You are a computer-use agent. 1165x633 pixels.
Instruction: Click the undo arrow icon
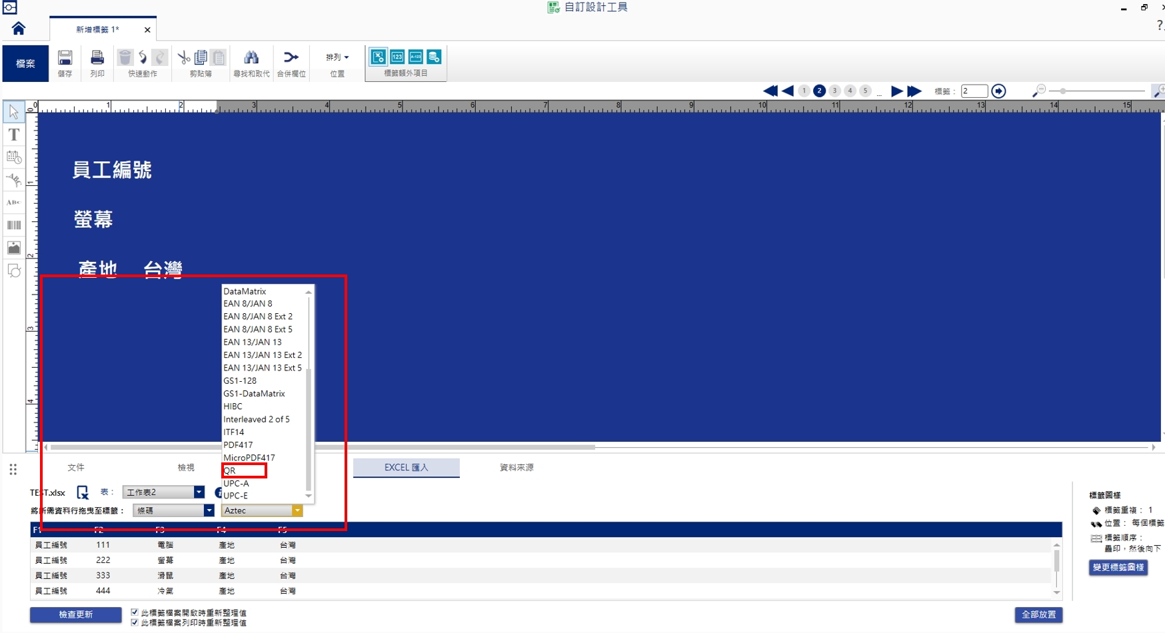[143, 57]
